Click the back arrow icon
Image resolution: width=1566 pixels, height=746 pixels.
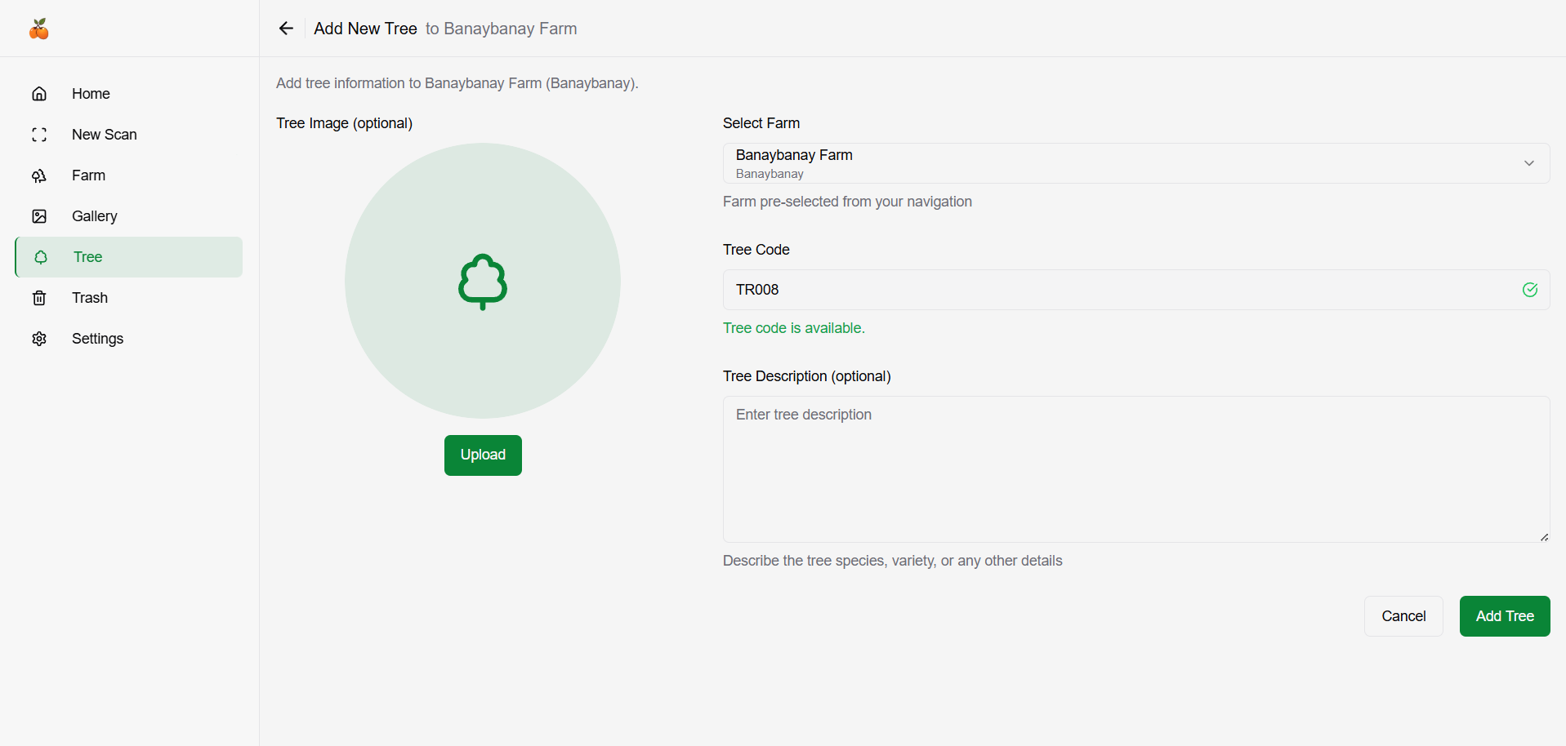pyautogui.click(x=286, y=29)
